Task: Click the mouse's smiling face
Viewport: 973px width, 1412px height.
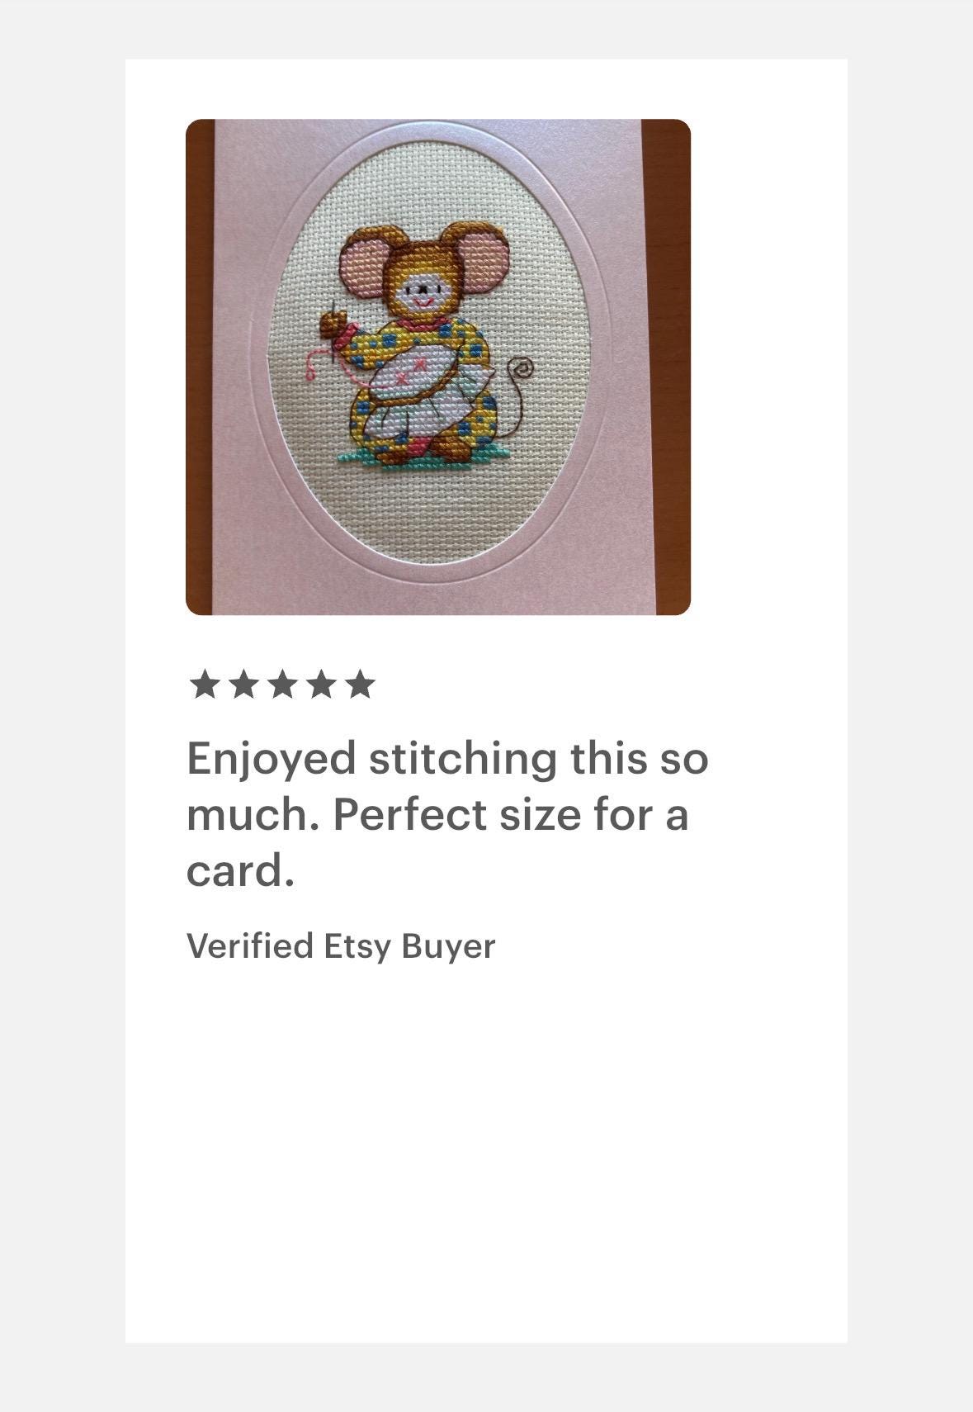Action: (x=421, y=295)
